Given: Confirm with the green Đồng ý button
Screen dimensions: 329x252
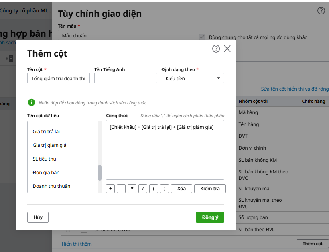Looking at the screenshot, I should 210,217.
